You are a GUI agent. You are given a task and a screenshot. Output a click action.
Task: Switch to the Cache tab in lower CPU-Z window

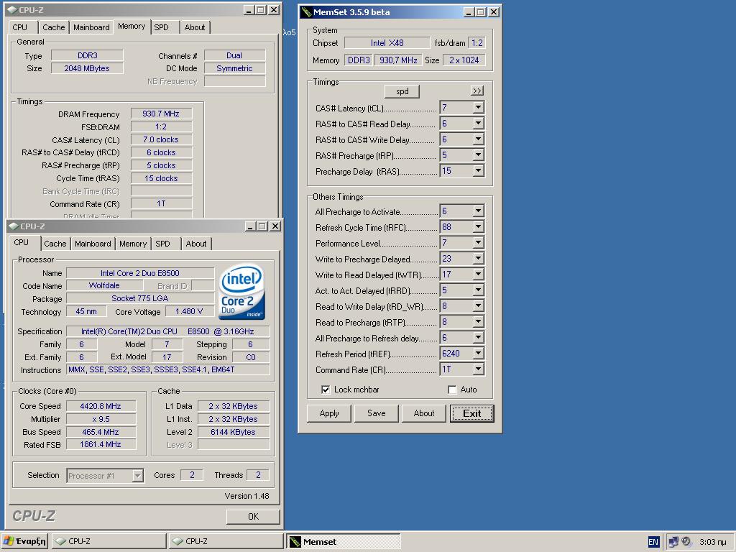click(x=55, y=244)
